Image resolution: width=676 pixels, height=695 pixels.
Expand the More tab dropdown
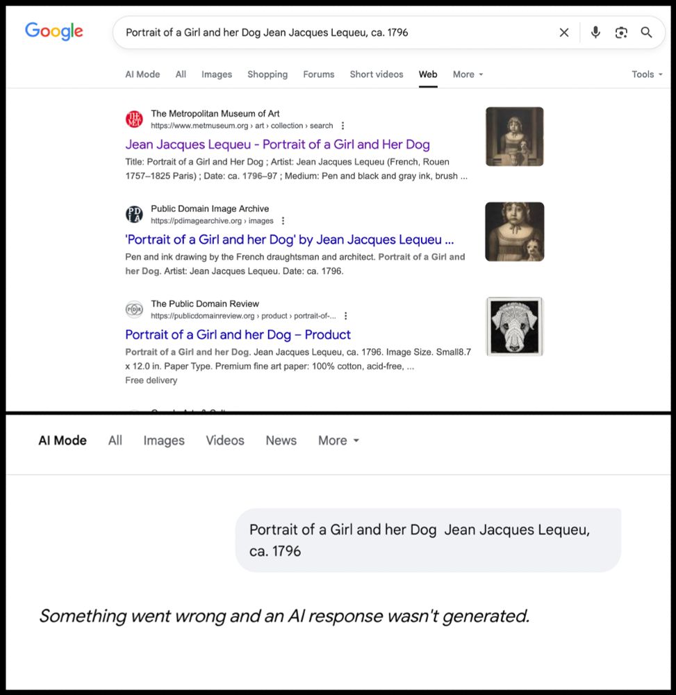467,74
